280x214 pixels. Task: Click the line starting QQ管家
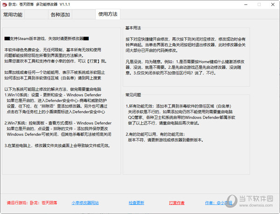point(182,118)
